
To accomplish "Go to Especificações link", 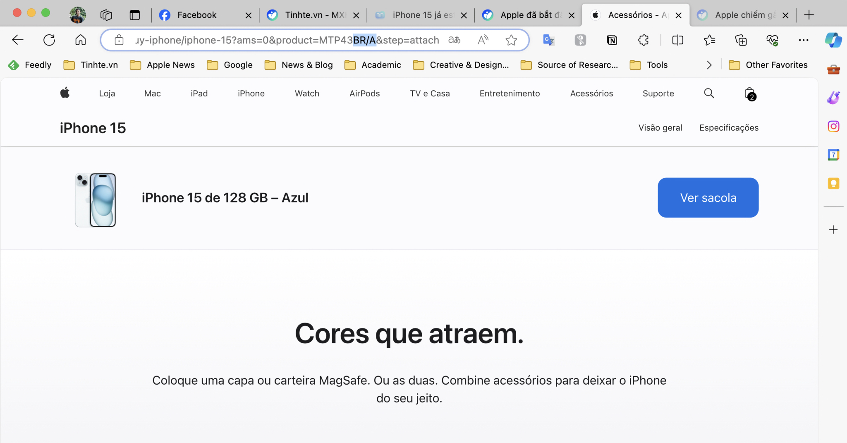I will pos(729,128).
